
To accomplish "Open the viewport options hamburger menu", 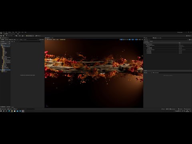I will coord(46,40).
